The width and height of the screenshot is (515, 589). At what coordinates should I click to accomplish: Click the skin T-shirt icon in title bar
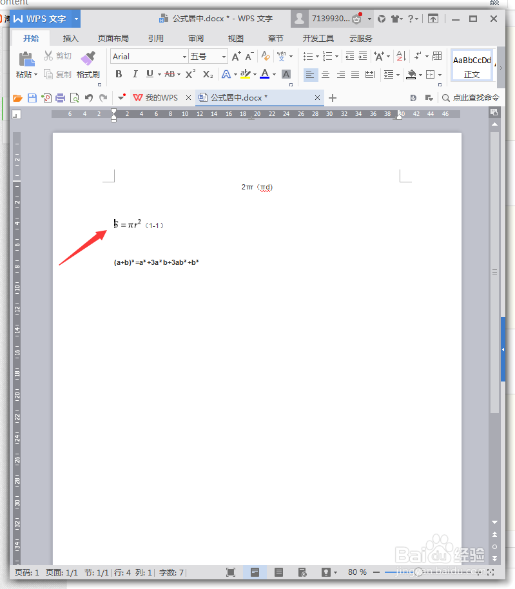[x=395, y=19]
